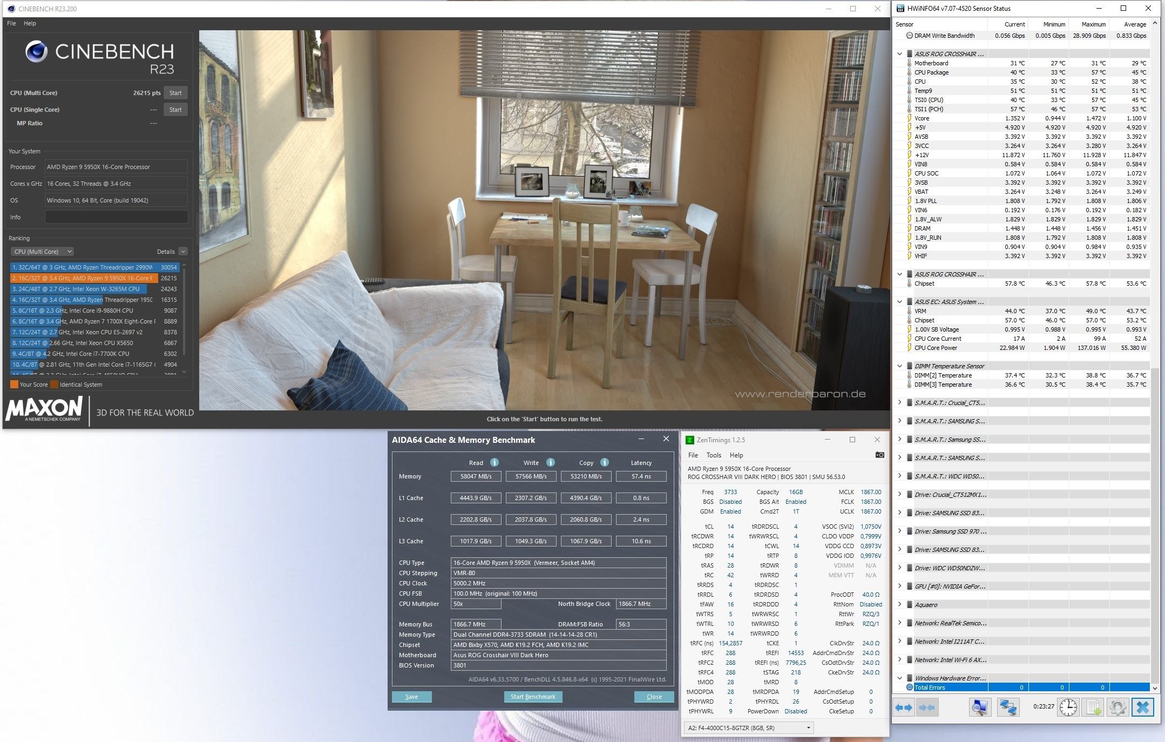Open Cinebench Help menu
The width and height of the screenshot is (1165, 742).
30,23
